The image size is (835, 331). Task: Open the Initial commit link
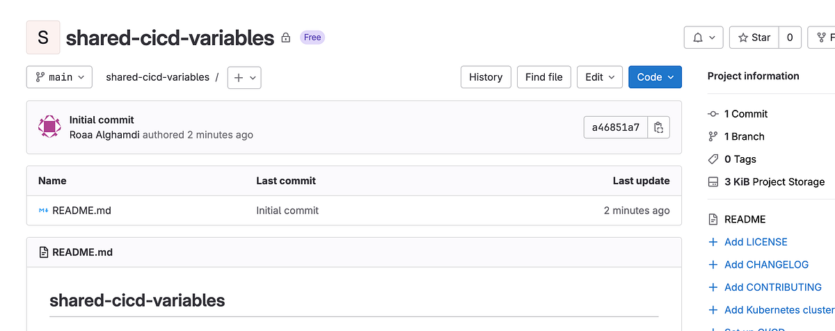click(x=102, y=120)
